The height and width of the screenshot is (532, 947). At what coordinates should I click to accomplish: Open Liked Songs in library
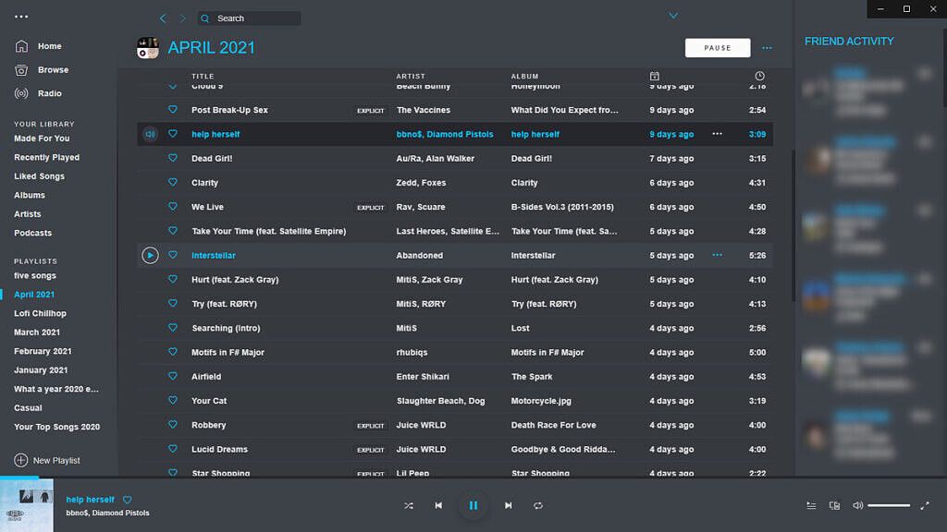39,176
